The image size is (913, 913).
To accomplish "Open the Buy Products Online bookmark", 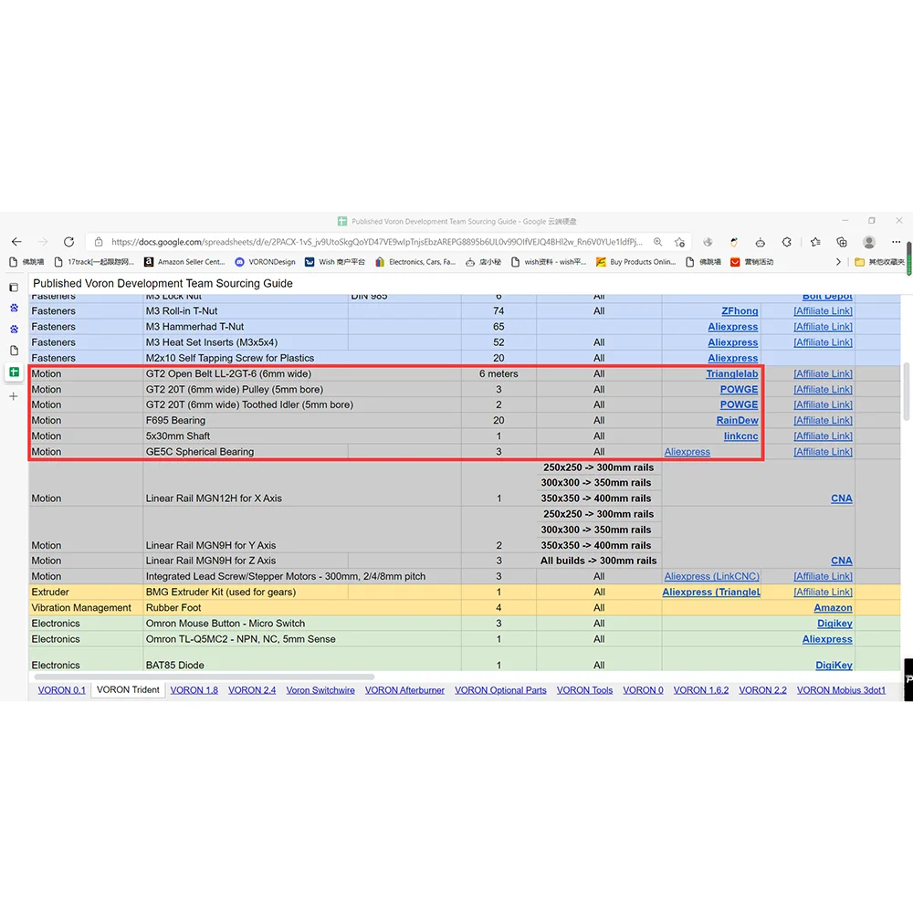I will [635, 262].
